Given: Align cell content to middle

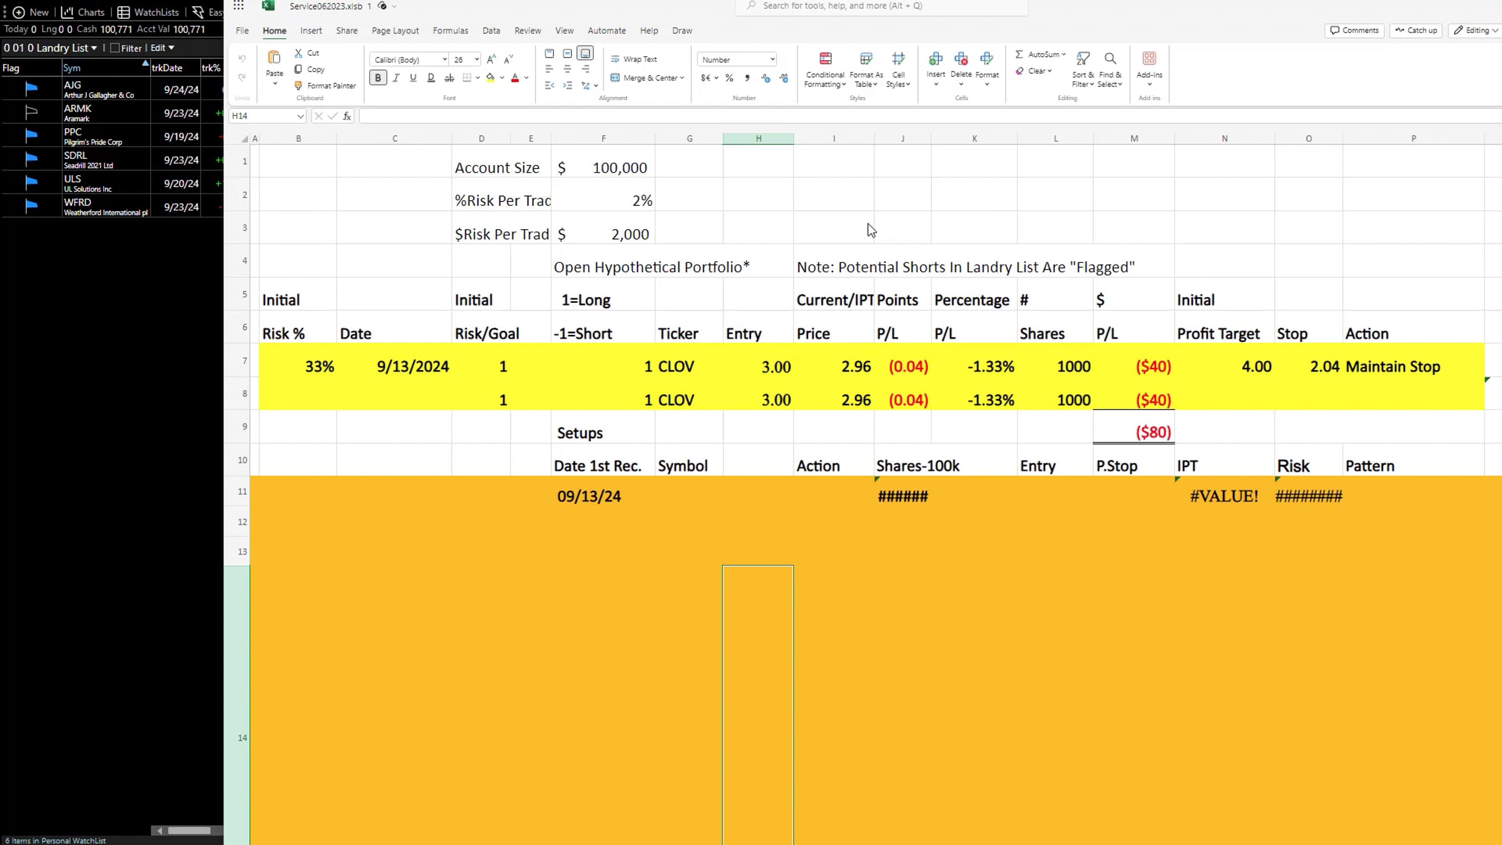Looking at the screenshot, I should point(568,53).
